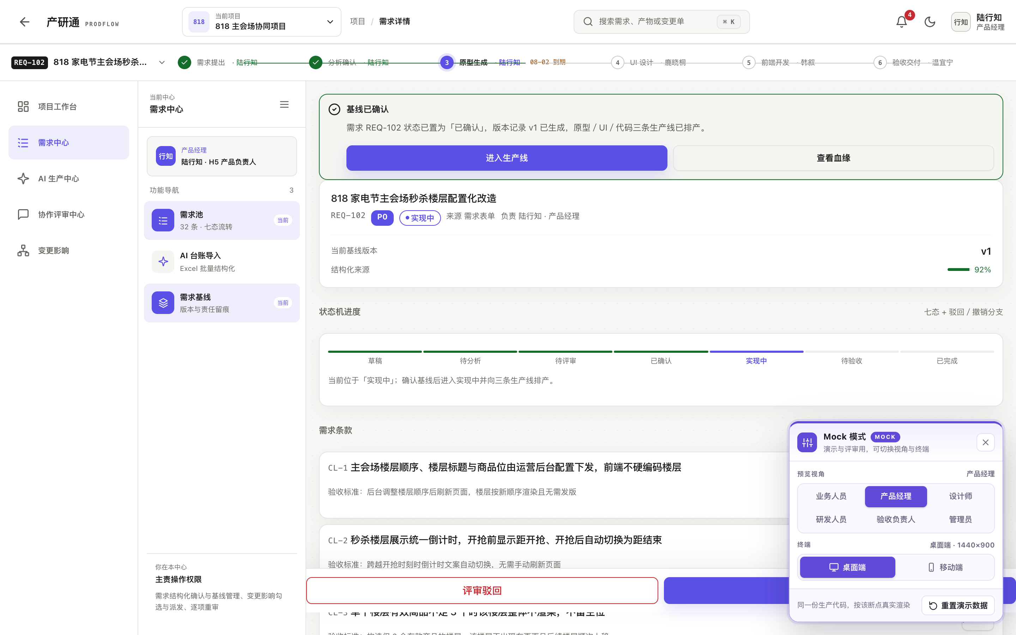Select 产品经理 preview role
This screenshot has width=1016, height=635.
tap(896, 496)
